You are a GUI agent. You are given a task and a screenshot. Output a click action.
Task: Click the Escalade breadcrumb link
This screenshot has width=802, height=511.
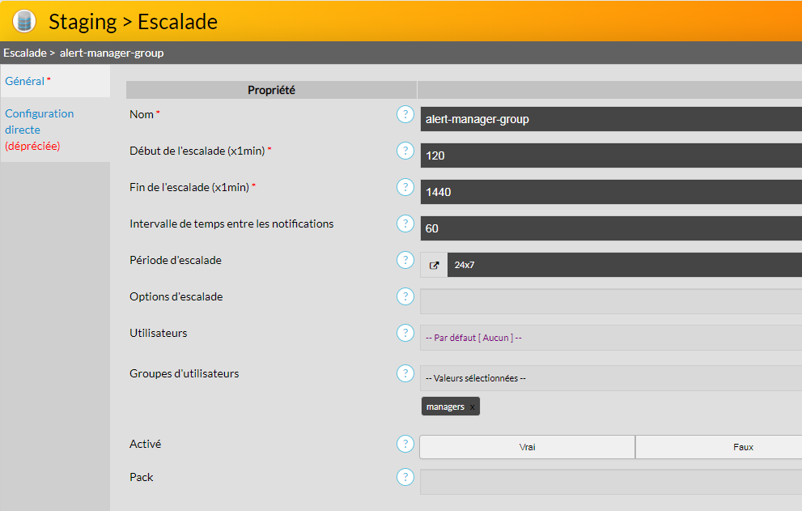click(23, 53)
